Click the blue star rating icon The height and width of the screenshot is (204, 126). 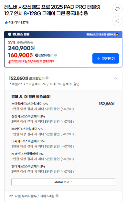6,23
